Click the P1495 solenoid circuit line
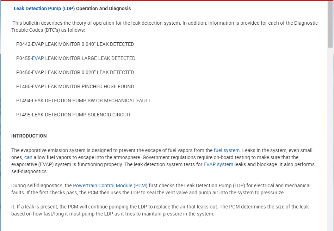The width and height of the screenshot is (334, 231). tap(73, 115)
